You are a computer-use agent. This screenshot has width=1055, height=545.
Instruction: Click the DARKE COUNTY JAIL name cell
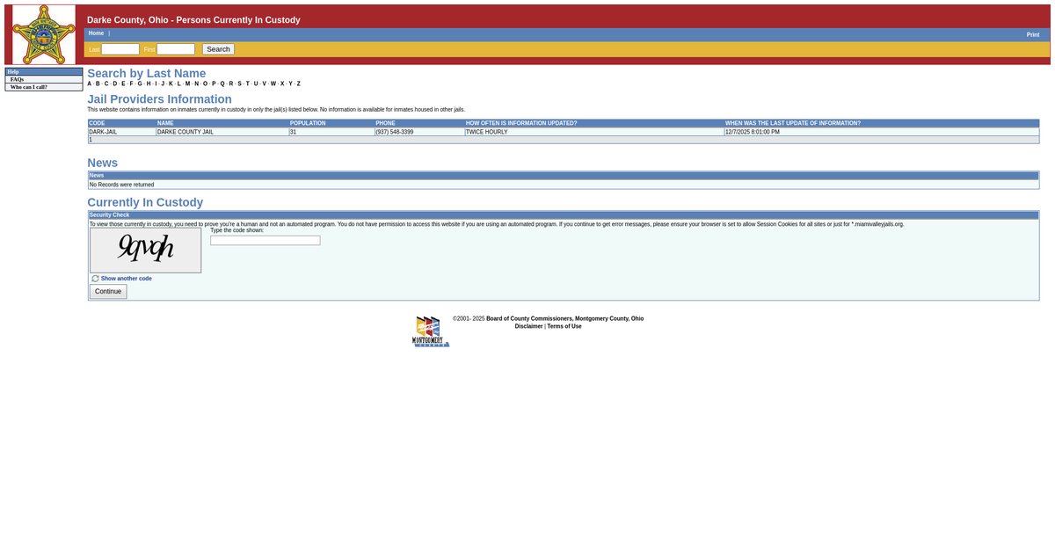(222, 132)
